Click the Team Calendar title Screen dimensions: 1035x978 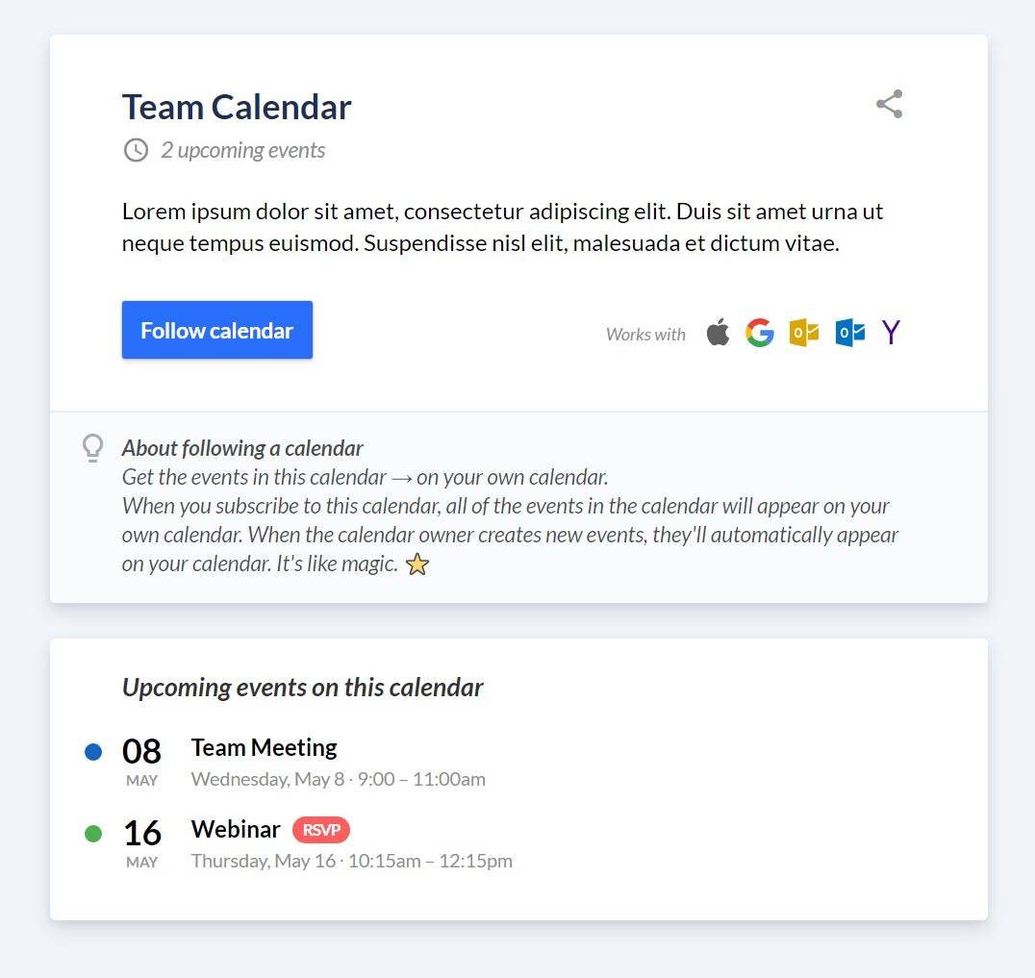pyautogui.click(x=236, y=107)
